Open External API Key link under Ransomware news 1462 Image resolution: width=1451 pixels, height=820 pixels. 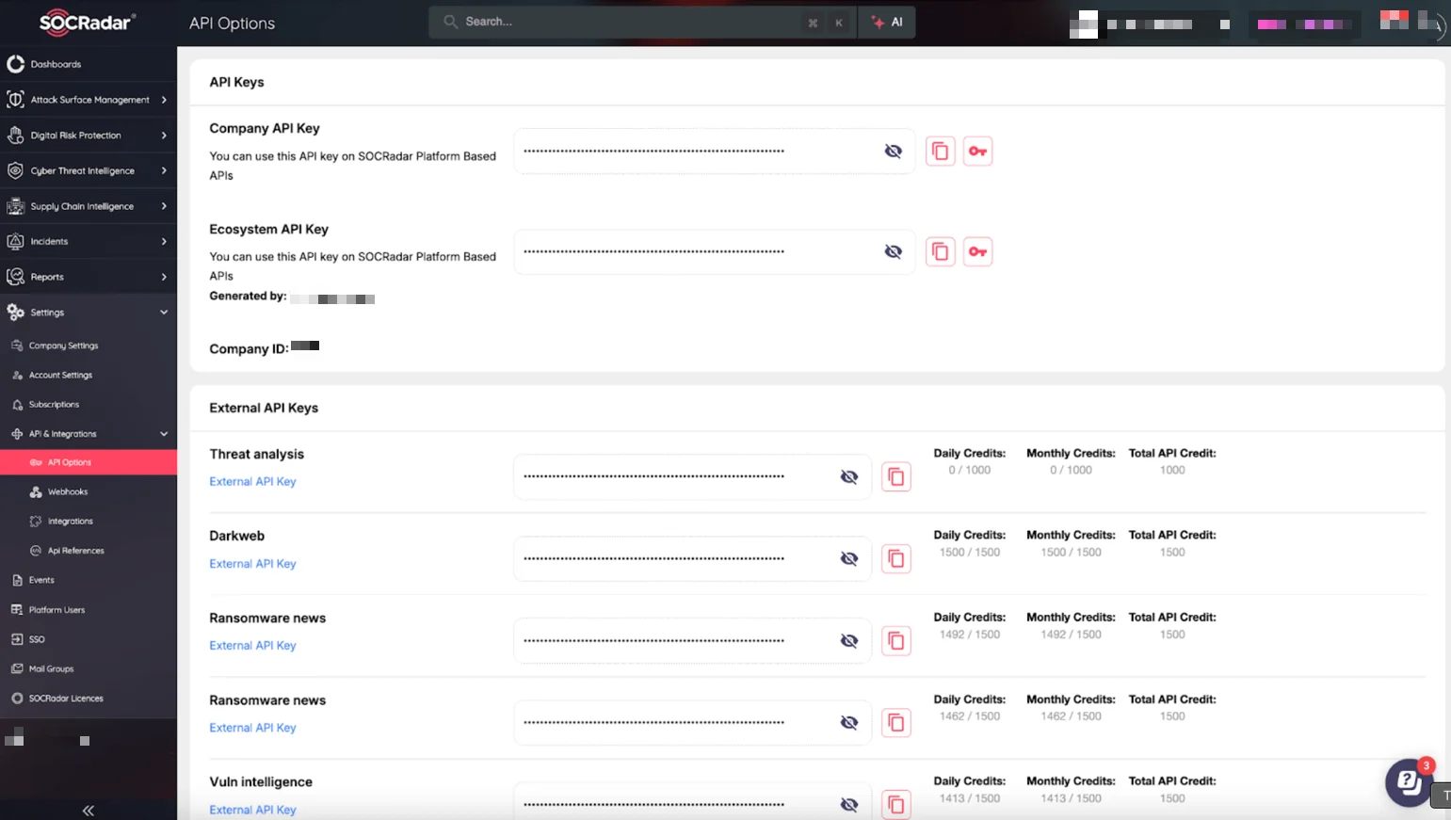tap(252, 728)
